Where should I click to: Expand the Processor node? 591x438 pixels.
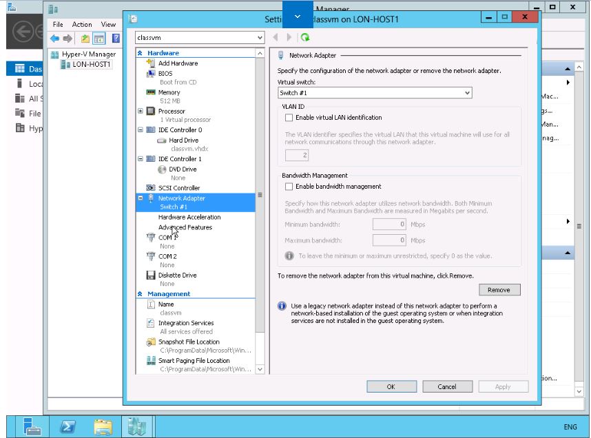(141, 111)
